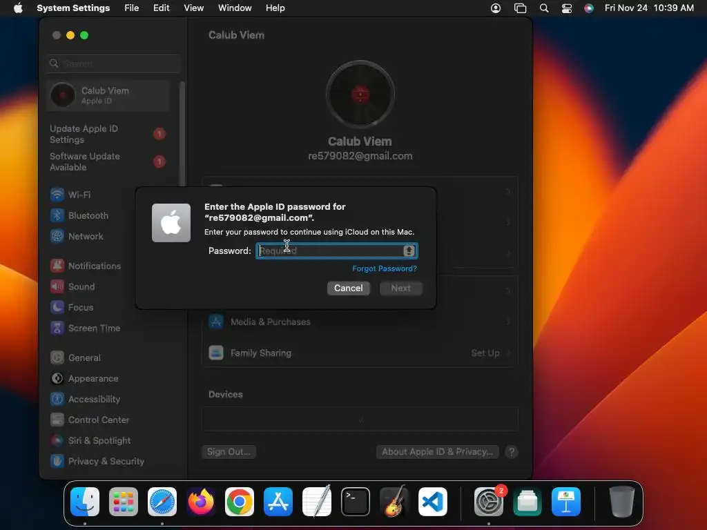The height and width of the screenshot is (530, 707).
Task: Open the Apple menu
Action: tap(18, 8)
